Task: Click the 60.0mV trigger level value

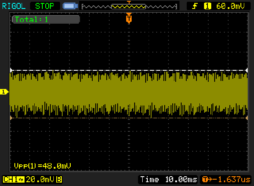Action: coord(230,6)
